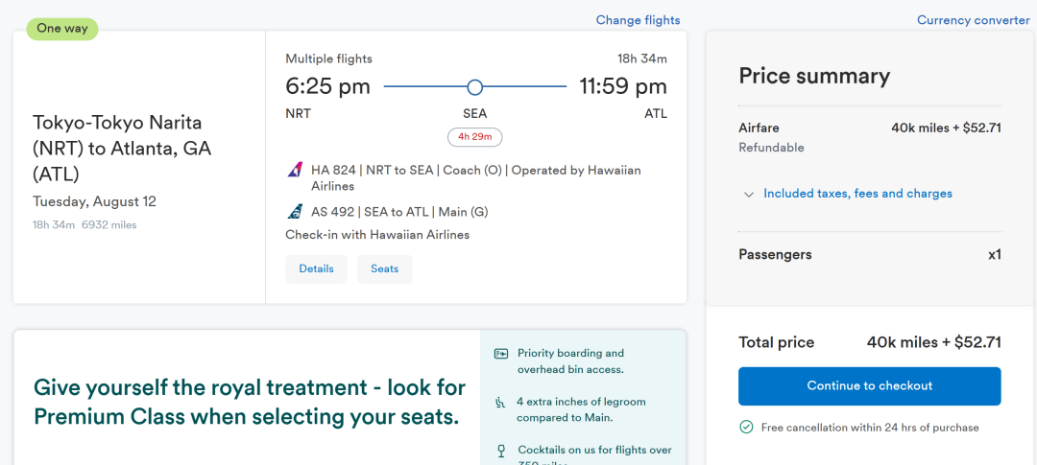
Task: Click the free cancellation checkmark icon
Action: pos(747,428)
